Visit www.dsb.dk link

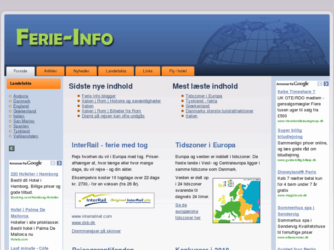[84, 223]
